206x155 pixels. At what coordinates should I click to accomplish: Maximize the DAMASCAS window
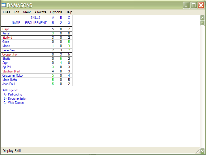point(194,5)
